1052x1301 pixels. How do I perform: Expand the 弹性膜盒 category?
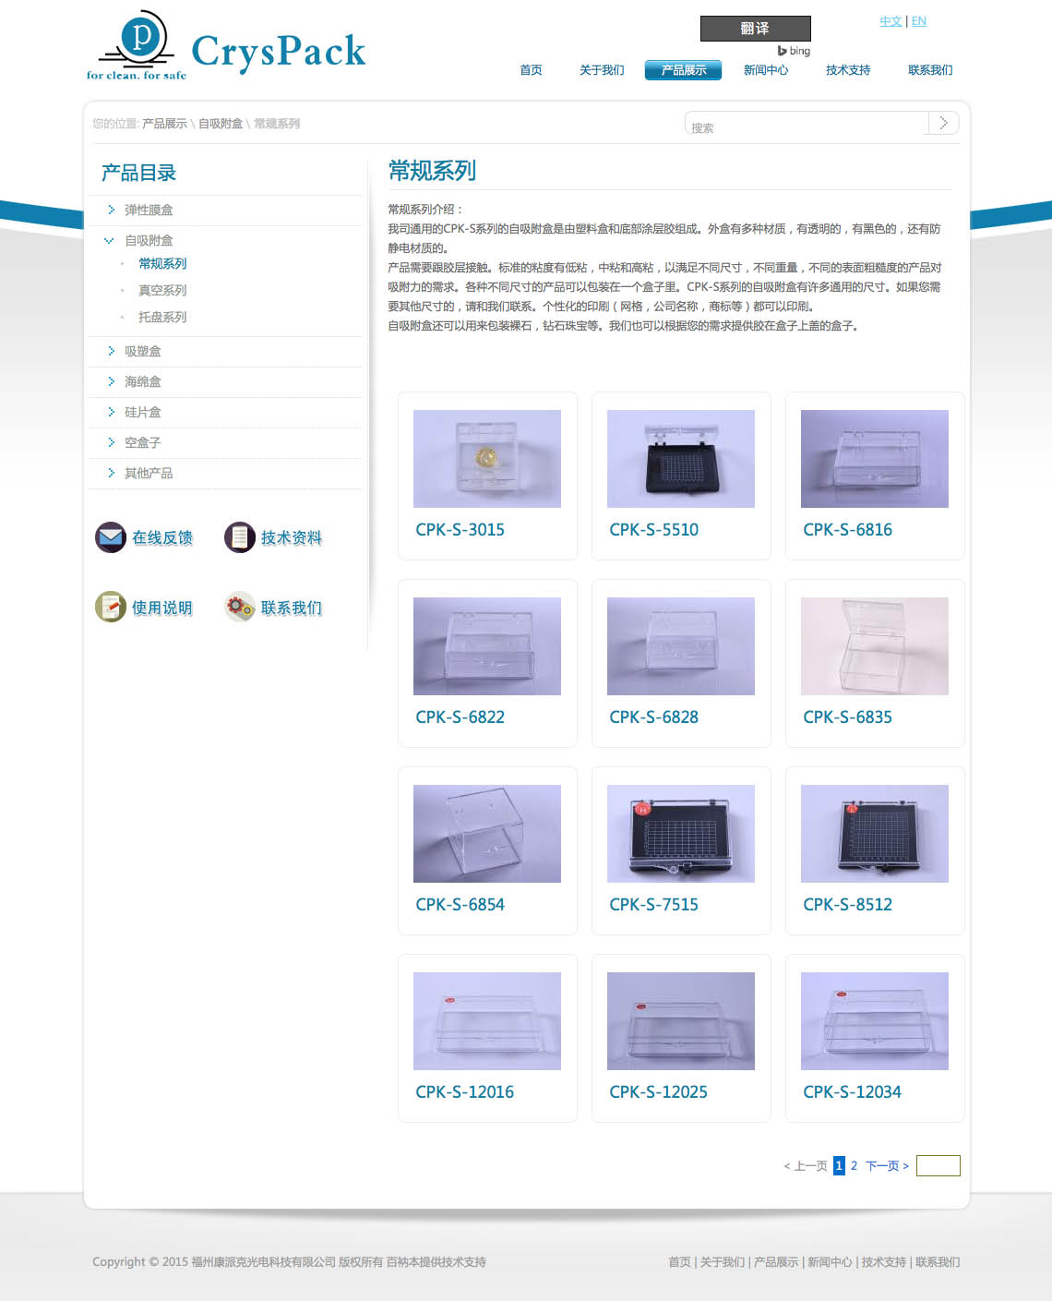coord(148,211)
